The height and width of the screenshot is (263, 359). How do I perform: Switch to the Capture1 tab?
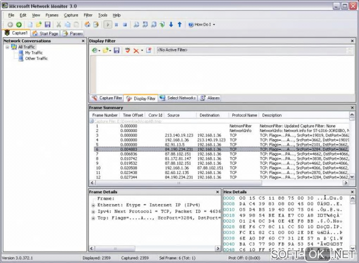(16, 33)
